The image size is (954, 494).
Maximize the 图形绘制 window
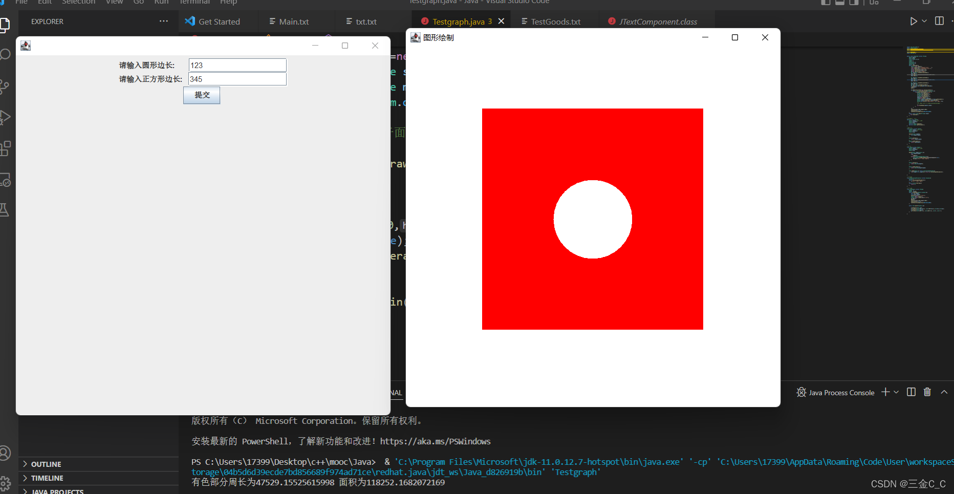click(x=735, y=37)
